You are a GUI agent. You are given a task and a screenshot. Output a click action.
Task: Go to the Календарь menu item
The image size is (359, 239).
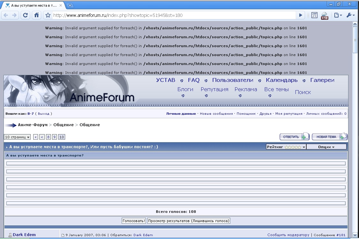(281, 80)
